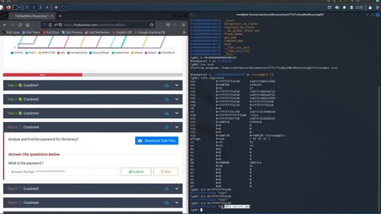
Task: Focus the terminal window taskbar button
Action: coord(63,7)
